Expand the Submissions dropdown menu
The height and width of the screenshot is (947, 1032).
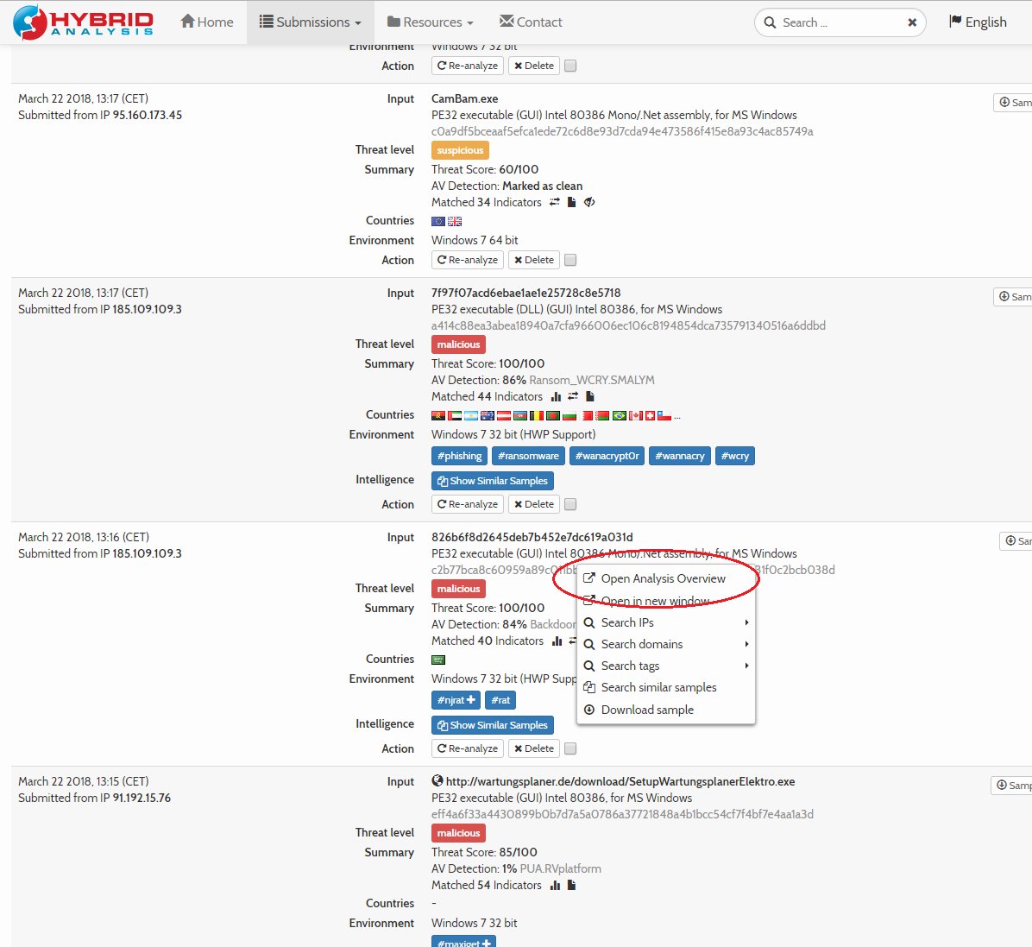(310, 22)
